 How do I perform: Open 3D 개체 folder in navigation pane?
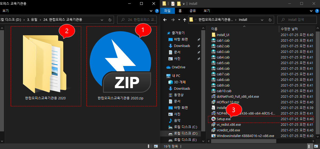(177, 82)
